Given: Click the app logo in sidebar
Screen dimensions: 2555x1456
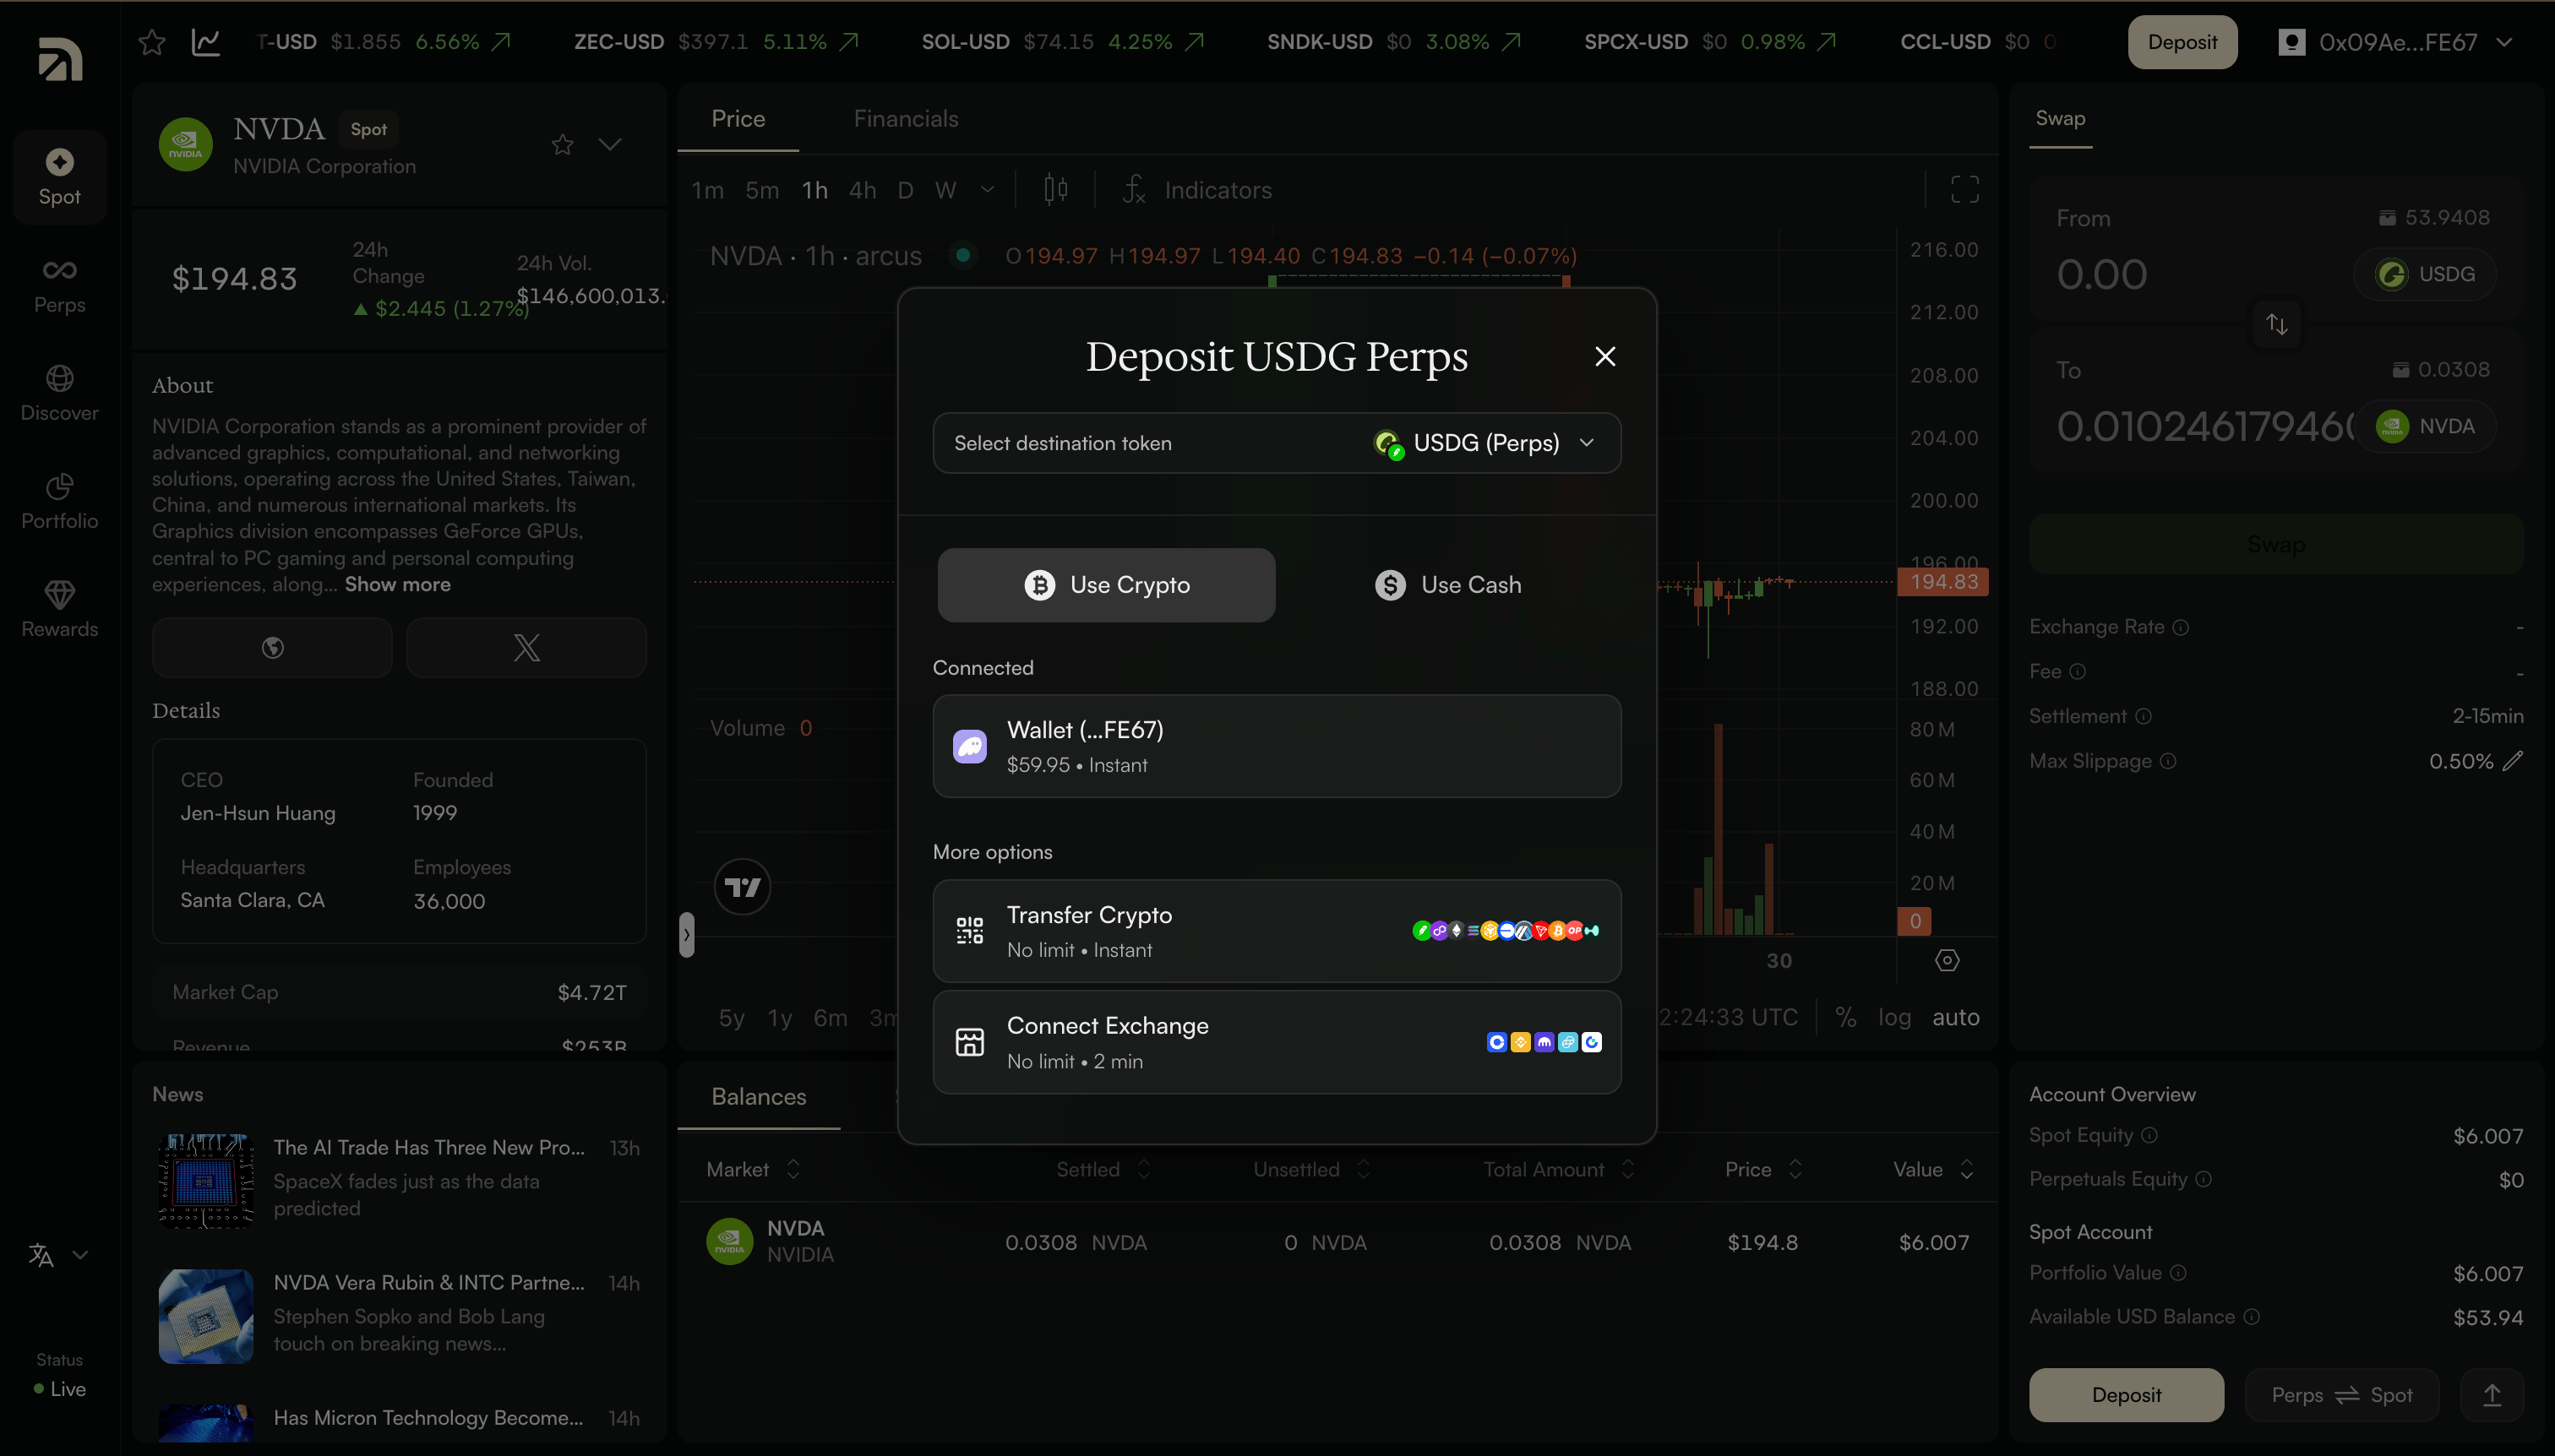Looking at the screenshot, I should click(60, 59).
